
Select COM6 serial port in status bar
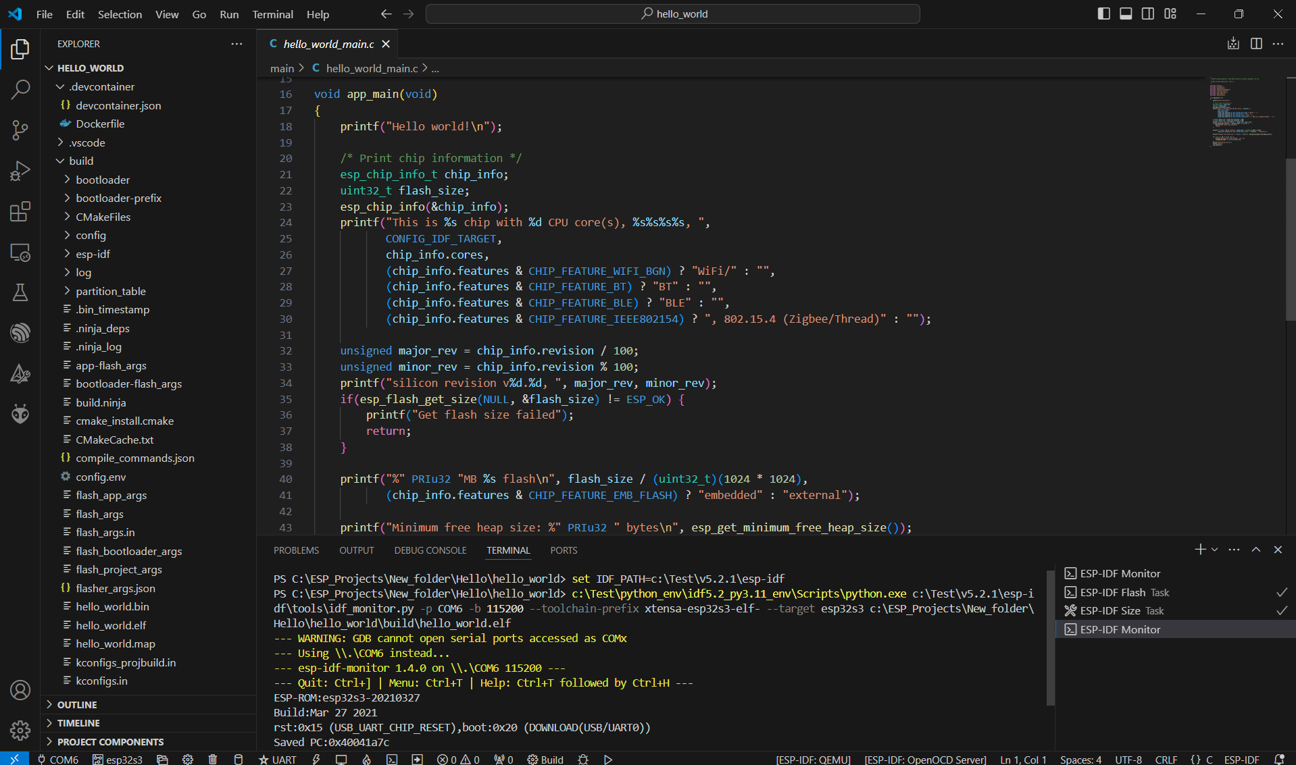58,759
